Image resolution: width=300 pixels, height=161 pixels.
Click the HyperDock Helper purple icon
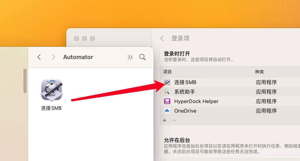click(x=167, y=102)
